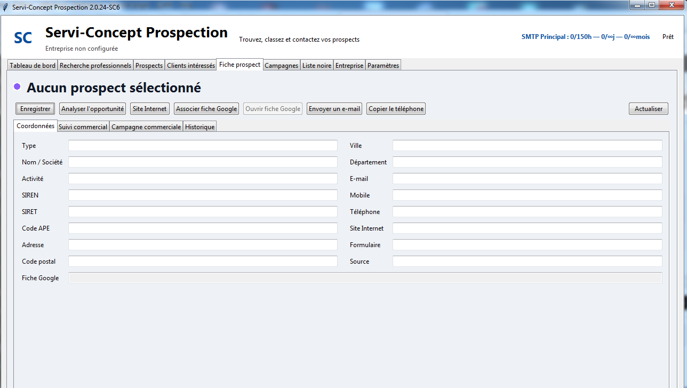Click Envoyer un e-mail button
This screenshot has height=388, width=687.
(334, 109)
